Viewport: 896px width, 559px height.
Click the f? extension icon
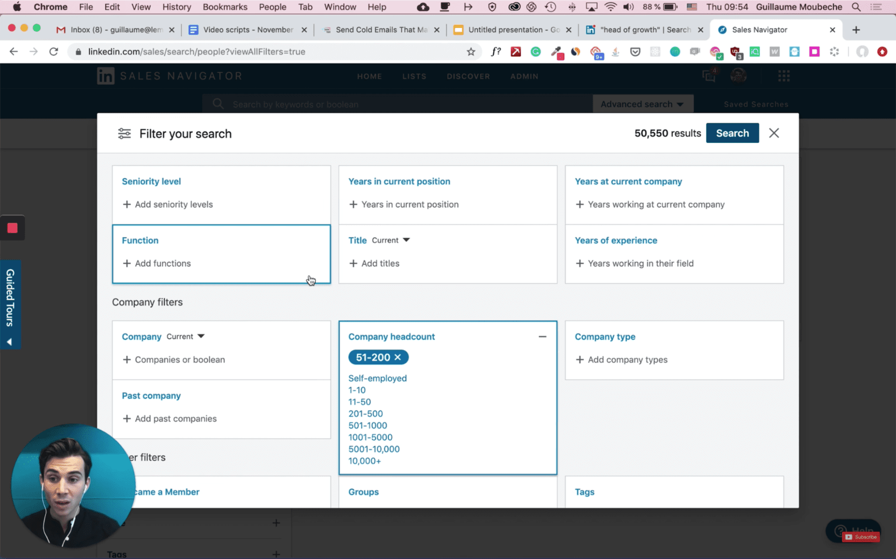tap(495, 51)
